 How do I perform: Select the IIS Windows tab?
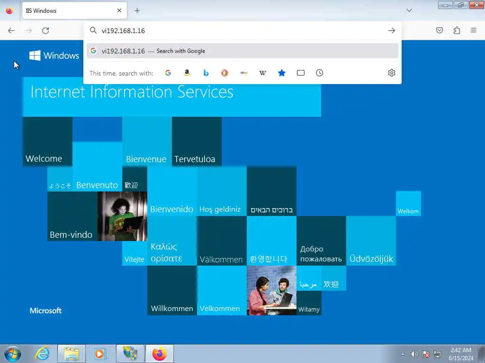point(74,10)
